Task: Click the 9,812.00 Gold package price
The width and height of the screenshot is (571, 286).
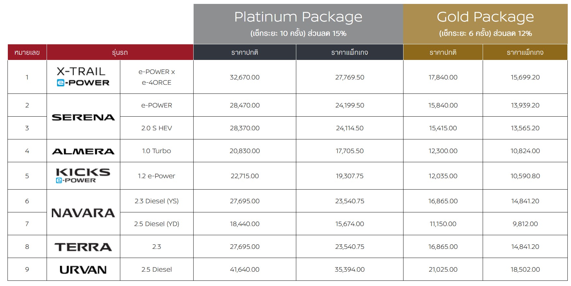Action: (x=525, y=224)
